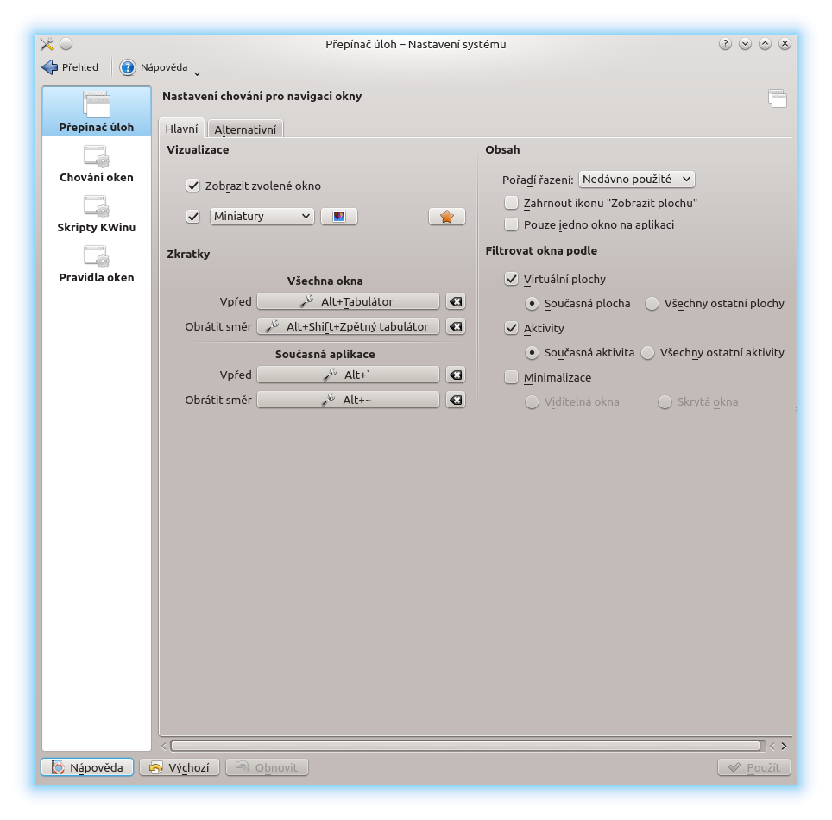
Task: Click the round pin button in title bar
Action: (x=66, y=44)
